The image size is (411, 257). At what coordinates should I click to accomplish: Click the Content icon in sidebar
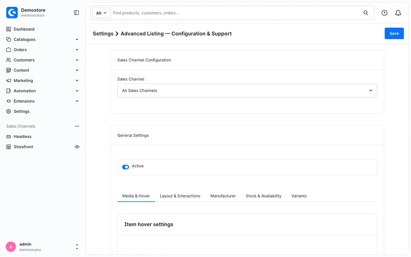point(9,70)
